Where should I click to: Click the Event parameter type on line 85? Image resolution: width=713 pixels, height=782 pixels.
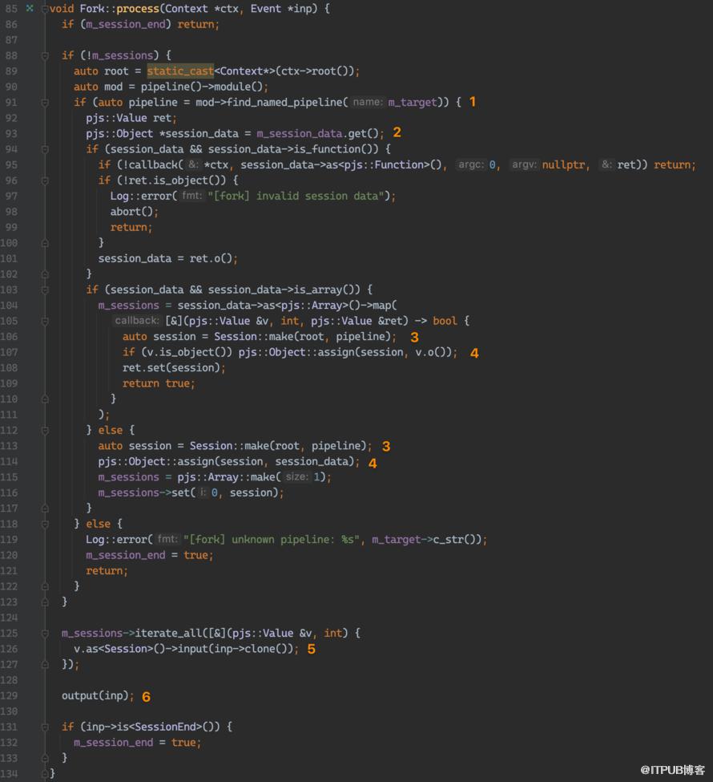click(265, 9)
